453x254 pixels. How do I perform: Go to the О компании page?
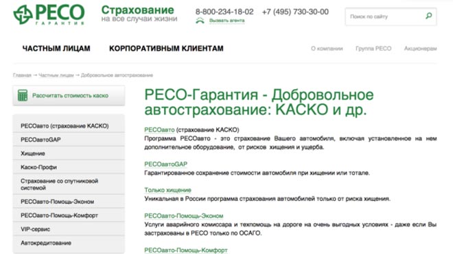point(327,49)
